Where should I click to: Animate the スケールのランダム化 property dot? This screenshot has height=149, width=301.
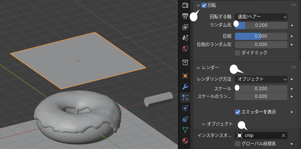tap(292, 96)
